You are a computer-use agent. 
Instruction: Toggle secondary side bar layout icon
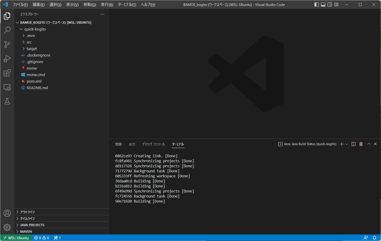coord(330,4)
